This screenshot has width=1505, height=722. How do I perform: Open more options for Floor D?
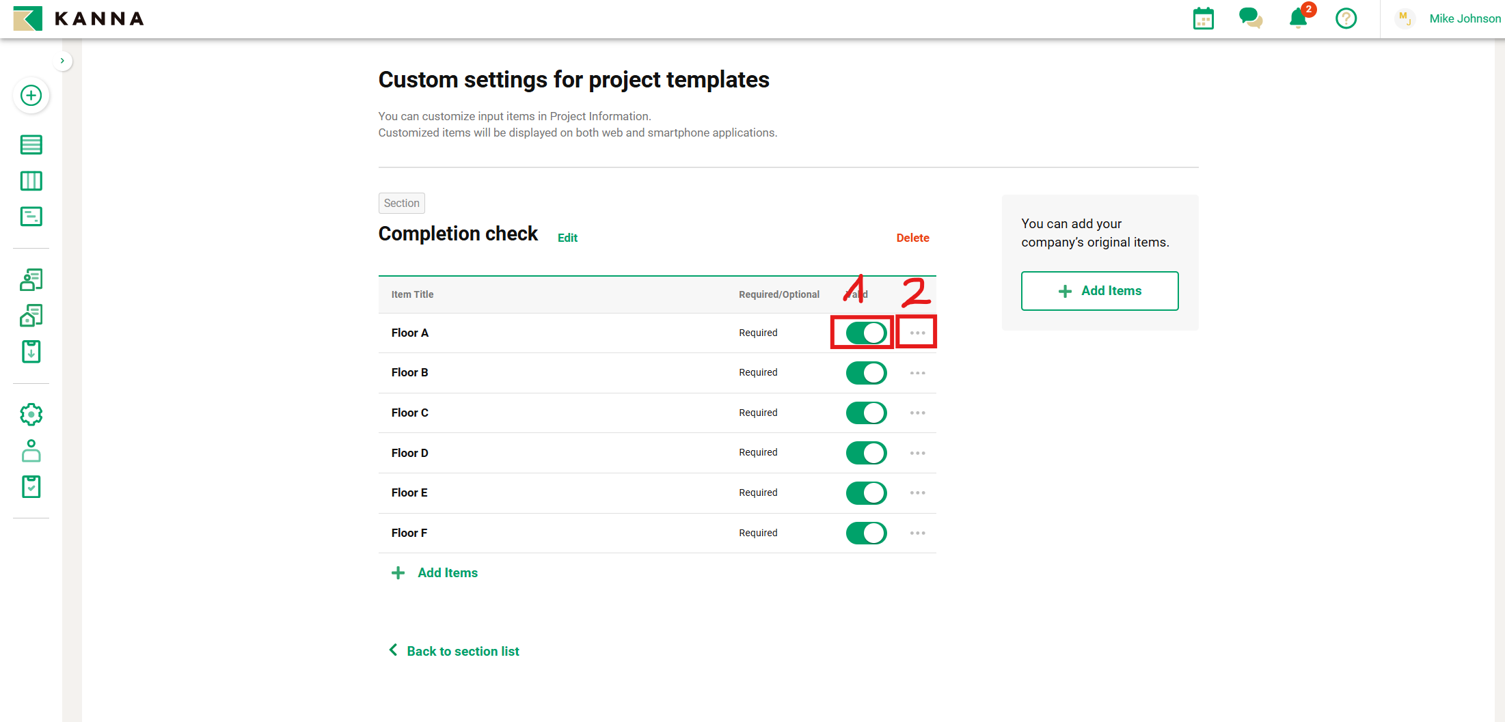917,454
